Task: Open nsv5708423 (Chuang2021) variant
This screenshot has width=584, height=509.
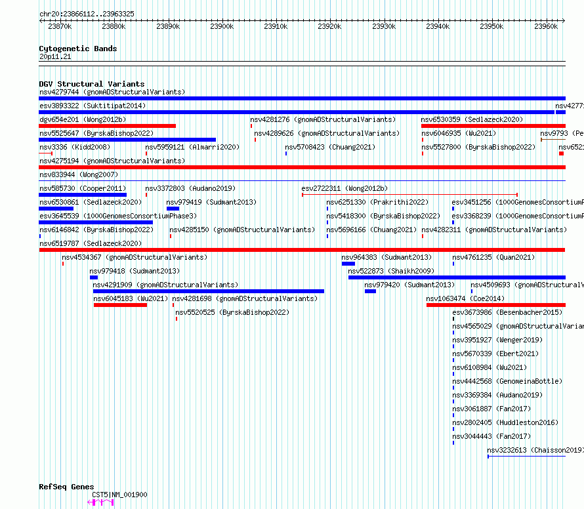Action: point(330,147)
